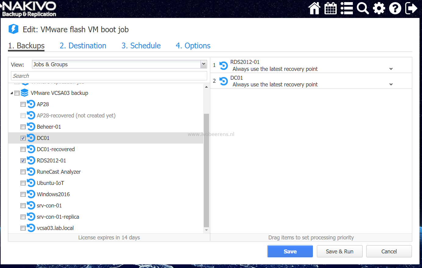Click the backup icon next to vcsa03.lab.local
This screenshot has width=422, height=268.
[31, 228]
